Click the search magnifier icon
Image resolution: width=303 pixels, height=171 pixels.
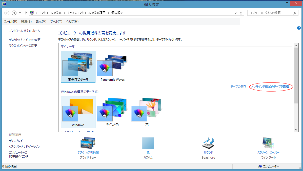tap(295, 13)
